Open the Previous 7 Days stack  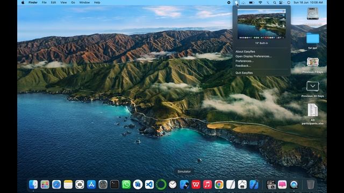pyautogui.click(x=313, y=62)
